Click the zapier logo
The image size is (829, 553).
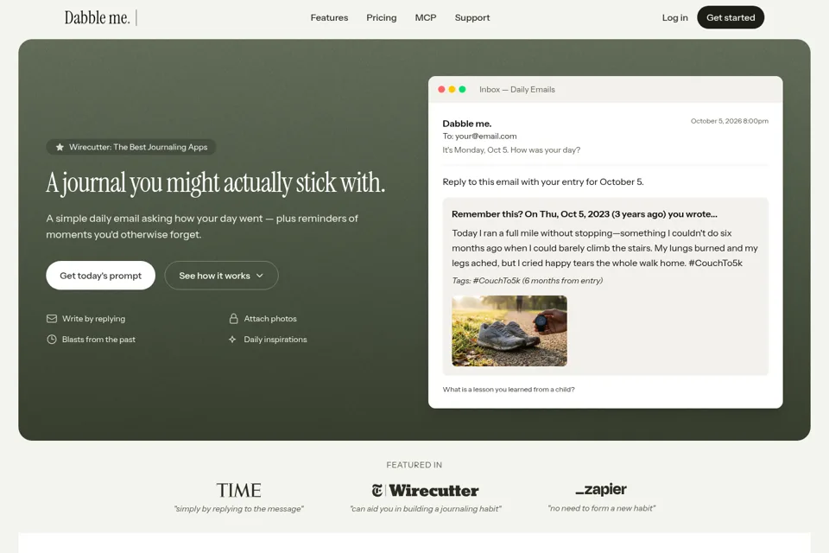[x=601, y=490]
